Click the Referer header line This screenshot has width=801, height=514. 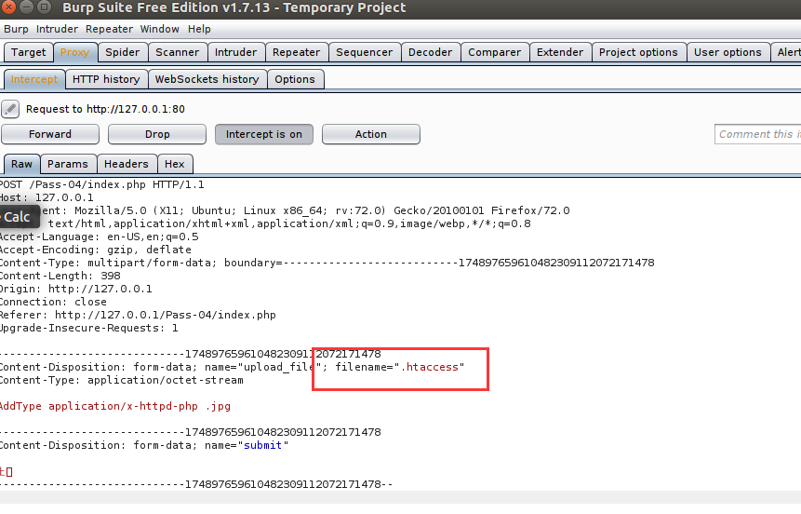click(138, 315)
